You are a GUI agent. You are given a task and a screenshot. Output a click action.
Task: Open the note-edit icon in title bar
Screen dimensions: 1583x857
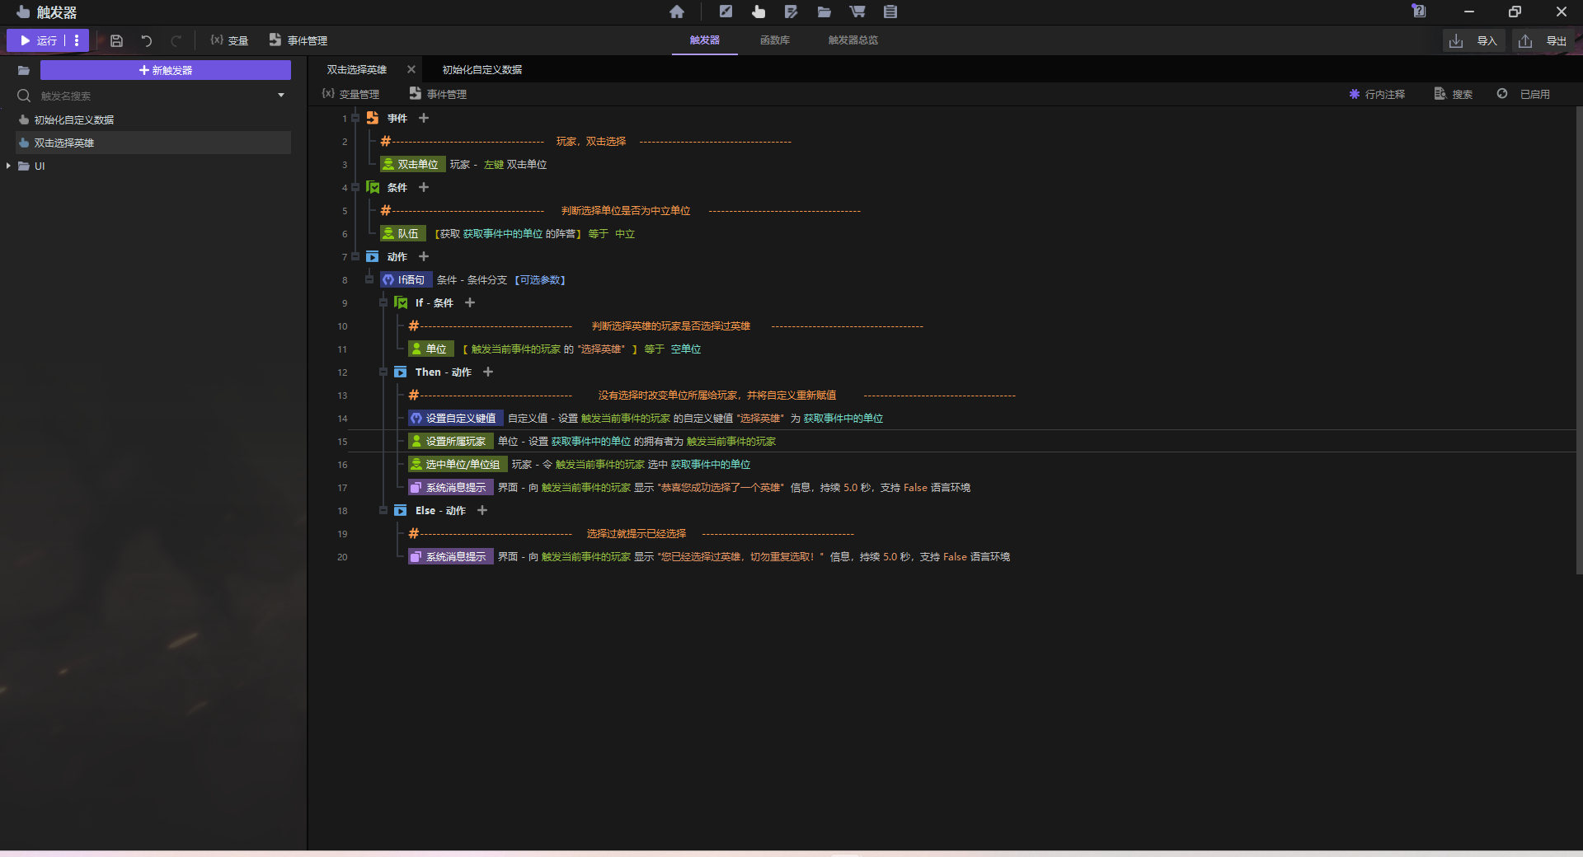[x=791, y=12]
